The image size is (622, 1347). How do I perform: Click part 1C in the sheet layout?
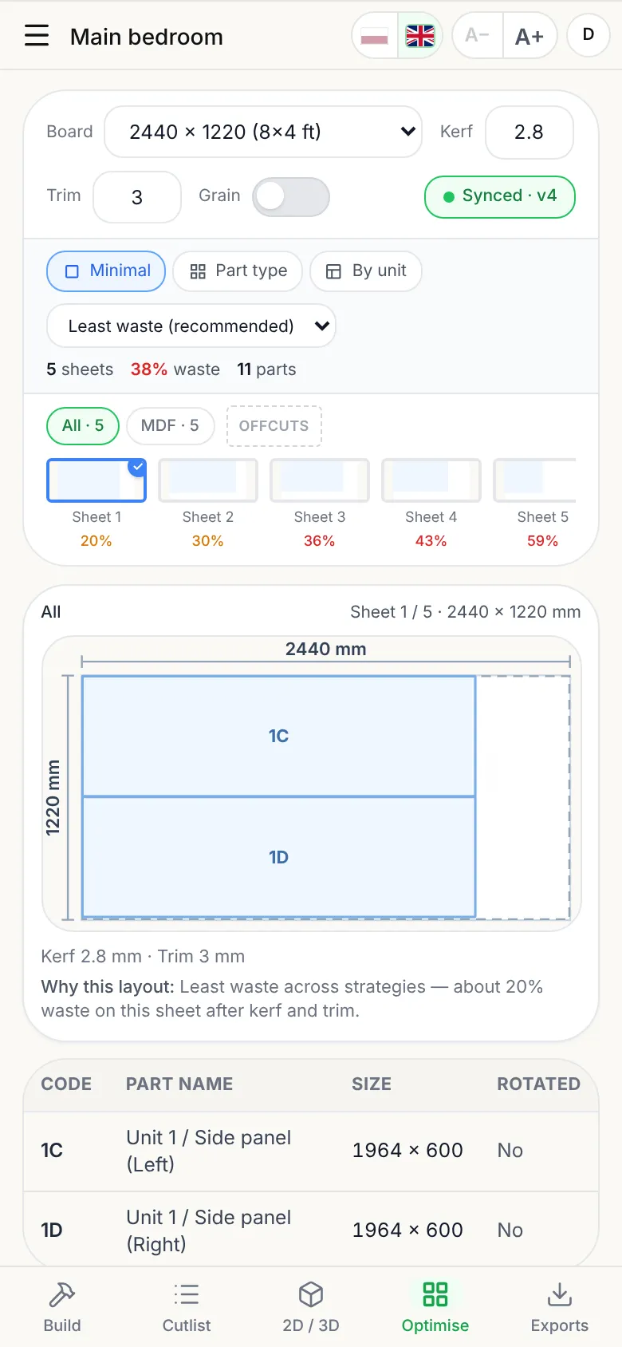click(279, 736)
